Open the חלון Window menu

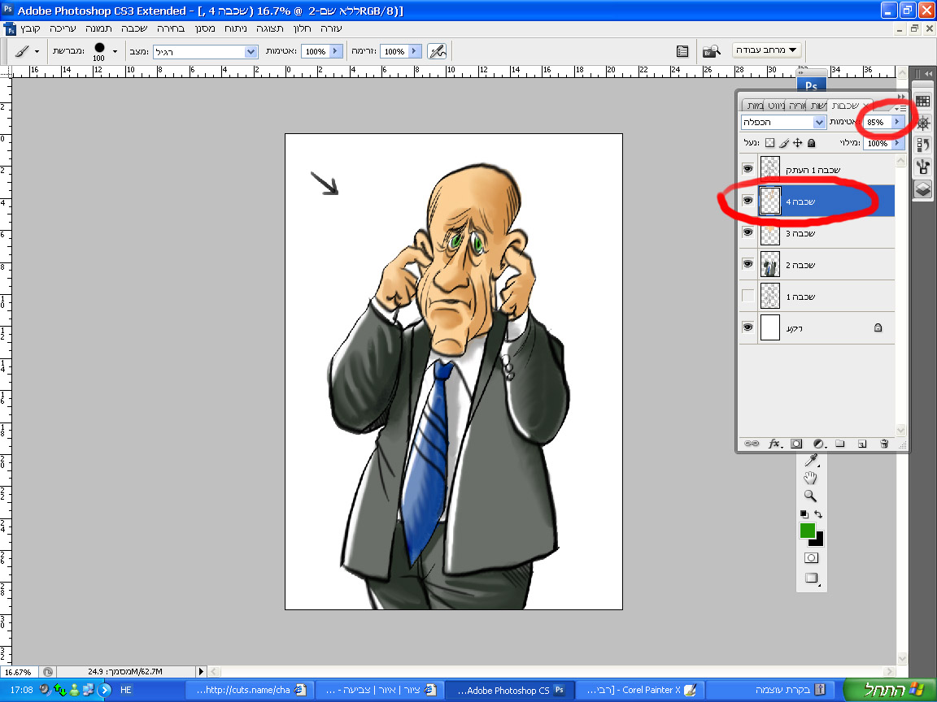pyautogui.click(x=303, y=28)
